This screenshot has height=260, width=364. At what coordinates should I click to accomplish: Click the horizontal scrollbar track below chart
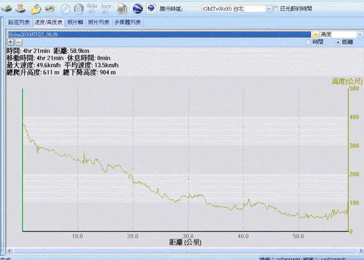pos(185,251)
